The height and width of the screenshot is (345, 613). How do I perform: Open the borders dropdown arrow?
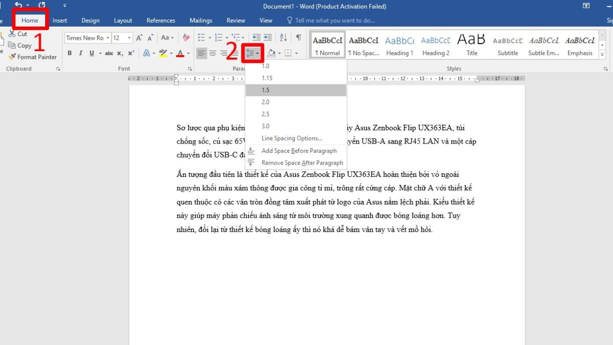click(x=296, y=53)
